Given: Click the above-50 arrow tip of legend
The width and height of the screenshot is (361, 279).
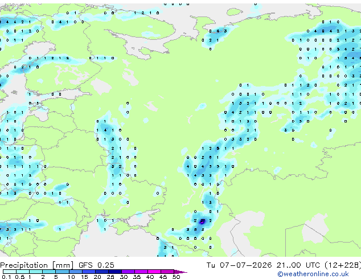Looking at the screenshot, I should click(180, 272).
